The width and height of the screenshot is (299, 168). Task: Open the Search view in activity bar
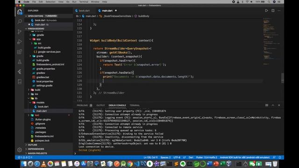pos(20,21)
